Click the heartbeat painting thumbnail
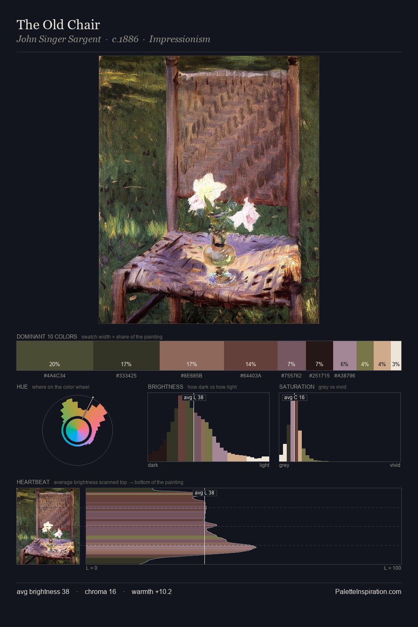Screen dimensions: 418x627 (x=48, y=526)
